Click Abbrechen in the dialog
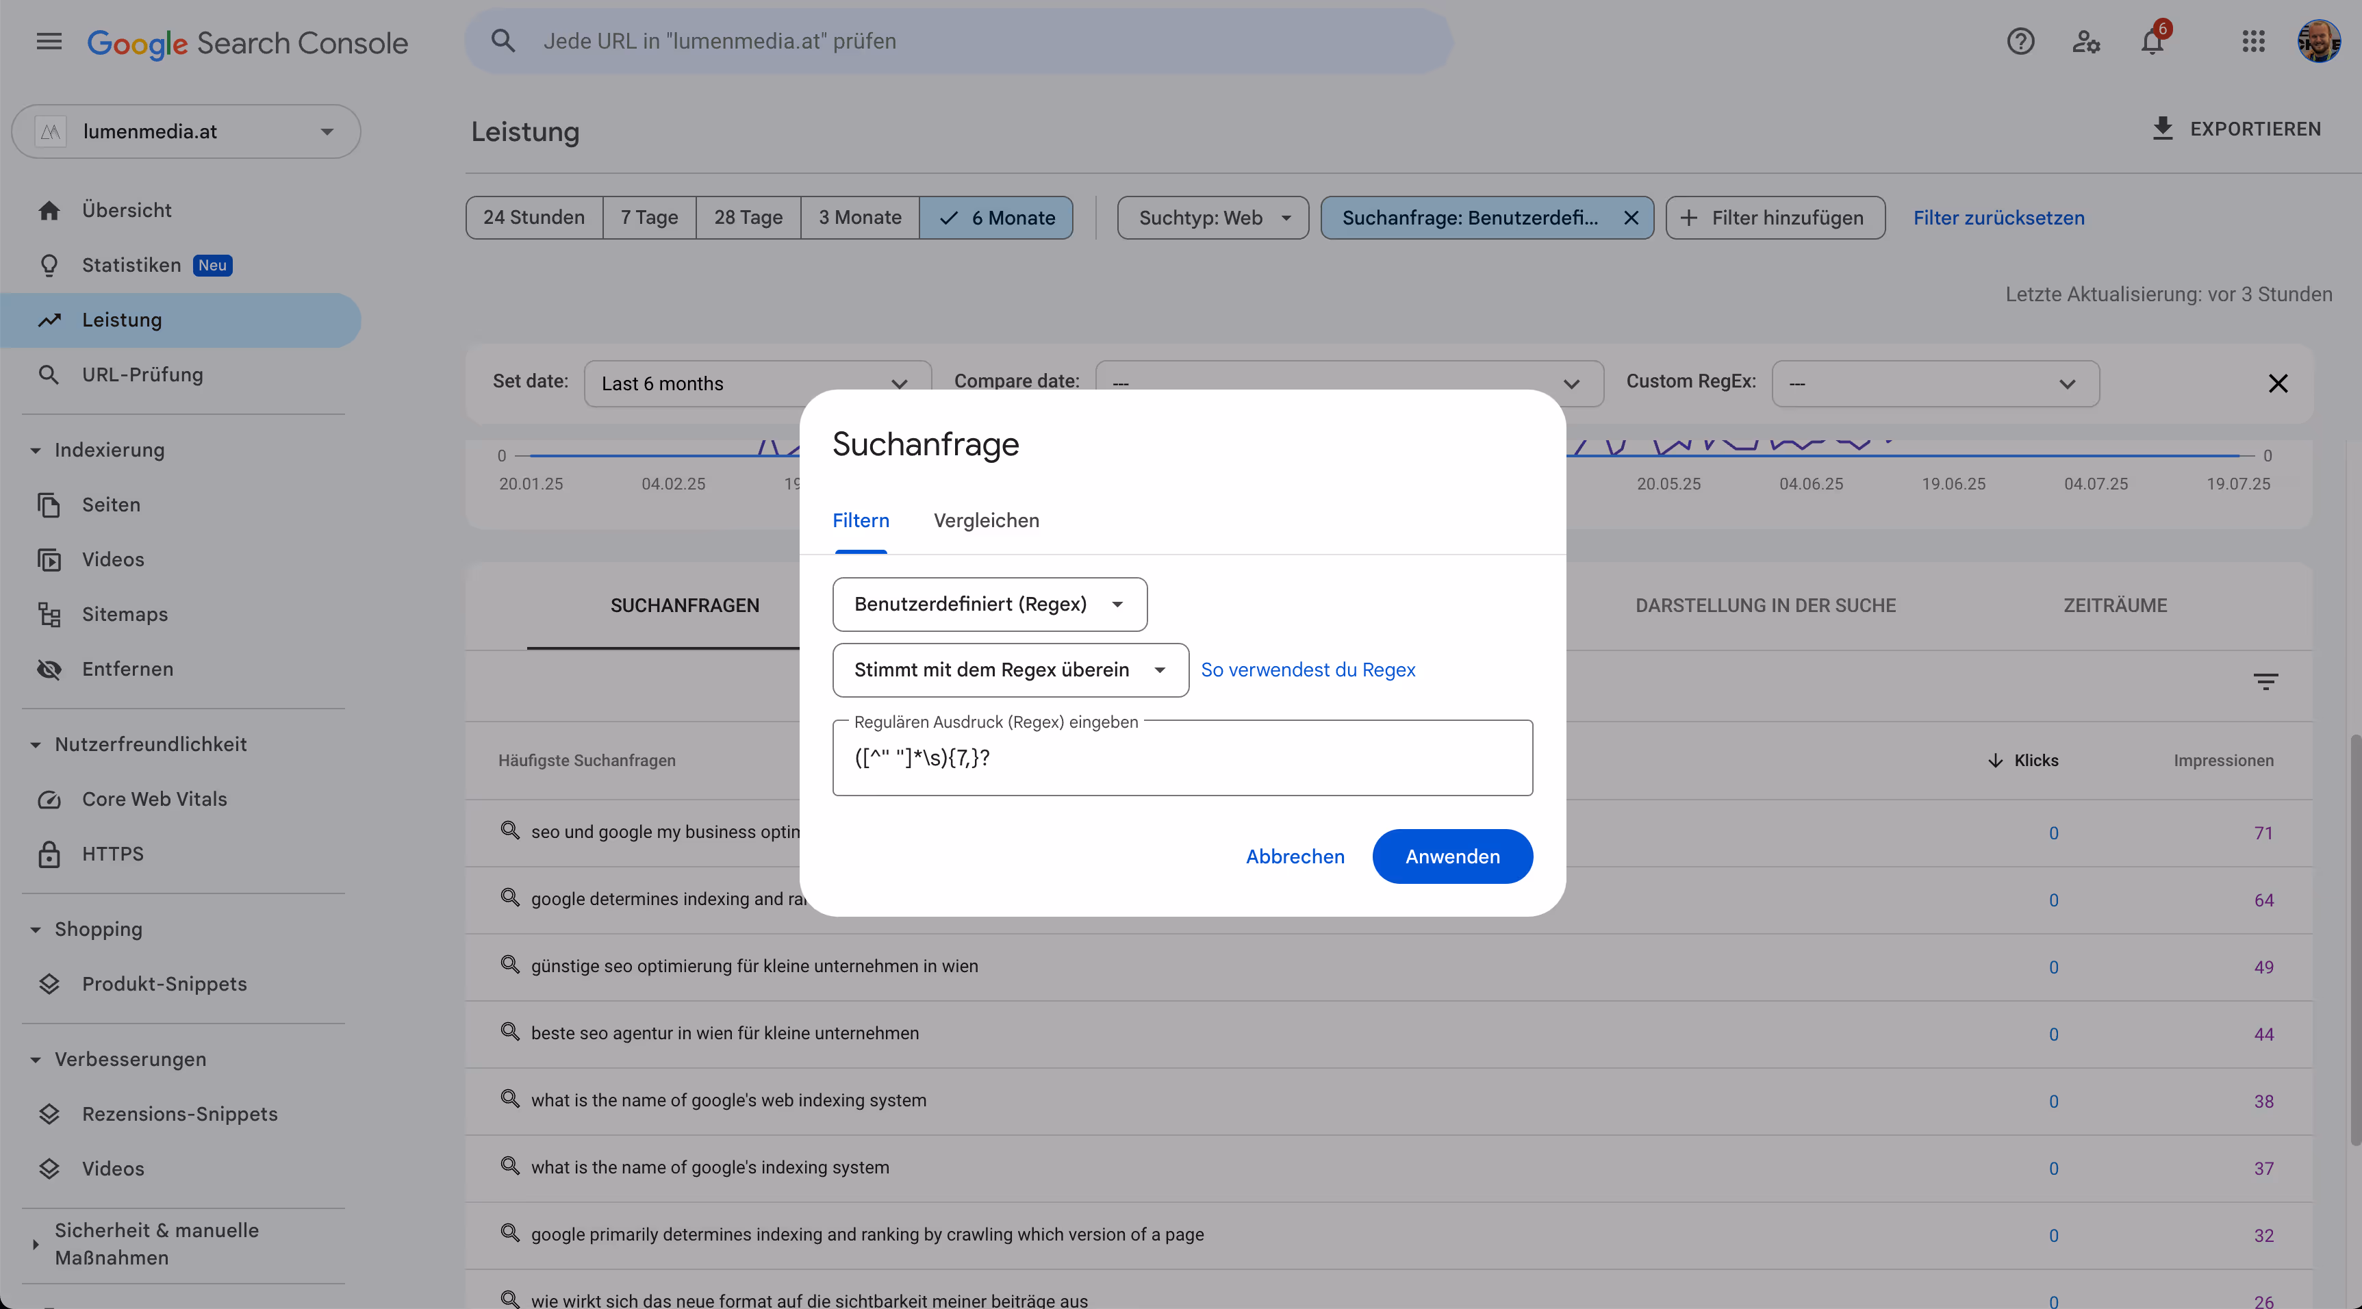Image resolution: width=2362 pixels, height=1309 pixels. (1295, 856)
